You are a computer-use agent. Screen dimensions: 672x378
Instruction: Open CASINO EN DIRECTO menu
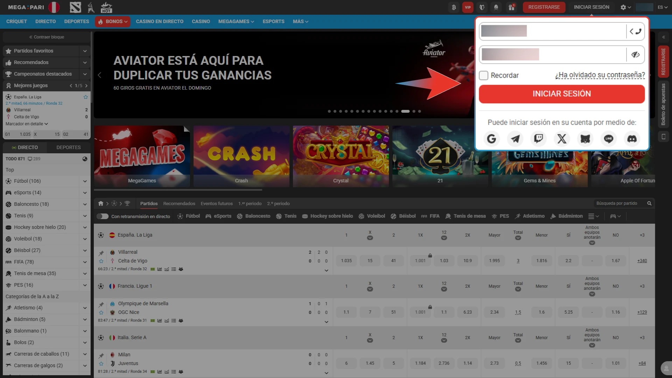pyautogui.click(x=160, y=22)
